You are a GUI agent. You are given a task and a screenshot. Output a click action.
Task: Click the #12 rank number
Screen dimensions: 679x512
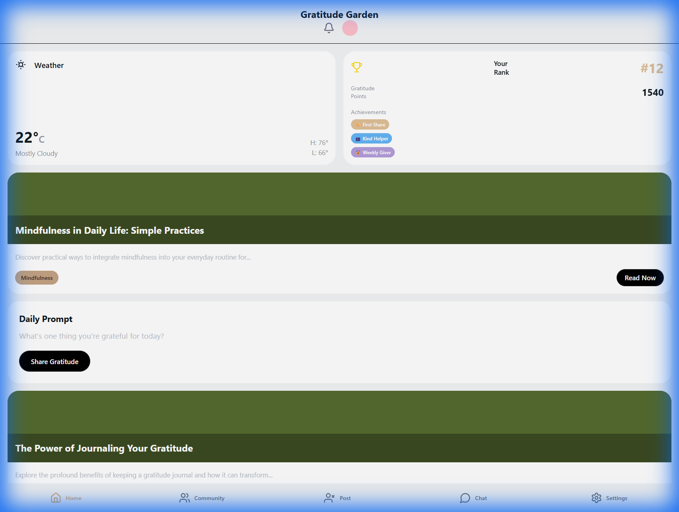pyautogui.click(x=652, y=68)
